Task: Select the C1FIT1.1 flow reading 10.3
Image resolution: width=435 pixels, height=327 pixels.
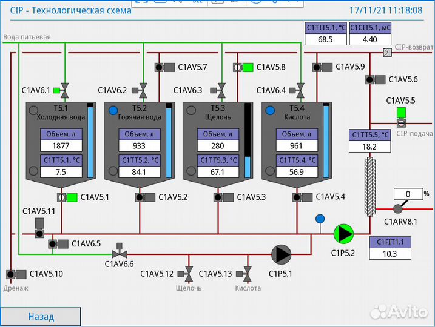Action: point(390,254)
